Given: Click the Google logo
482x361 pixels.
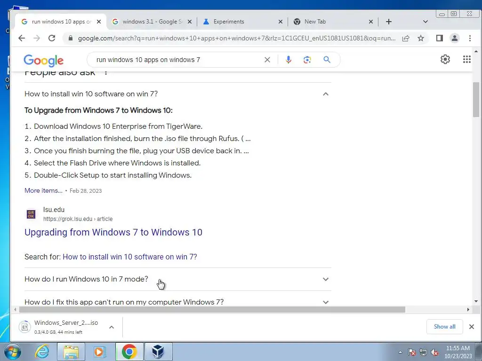Looking at the screenshot, I should coord(43,61).
